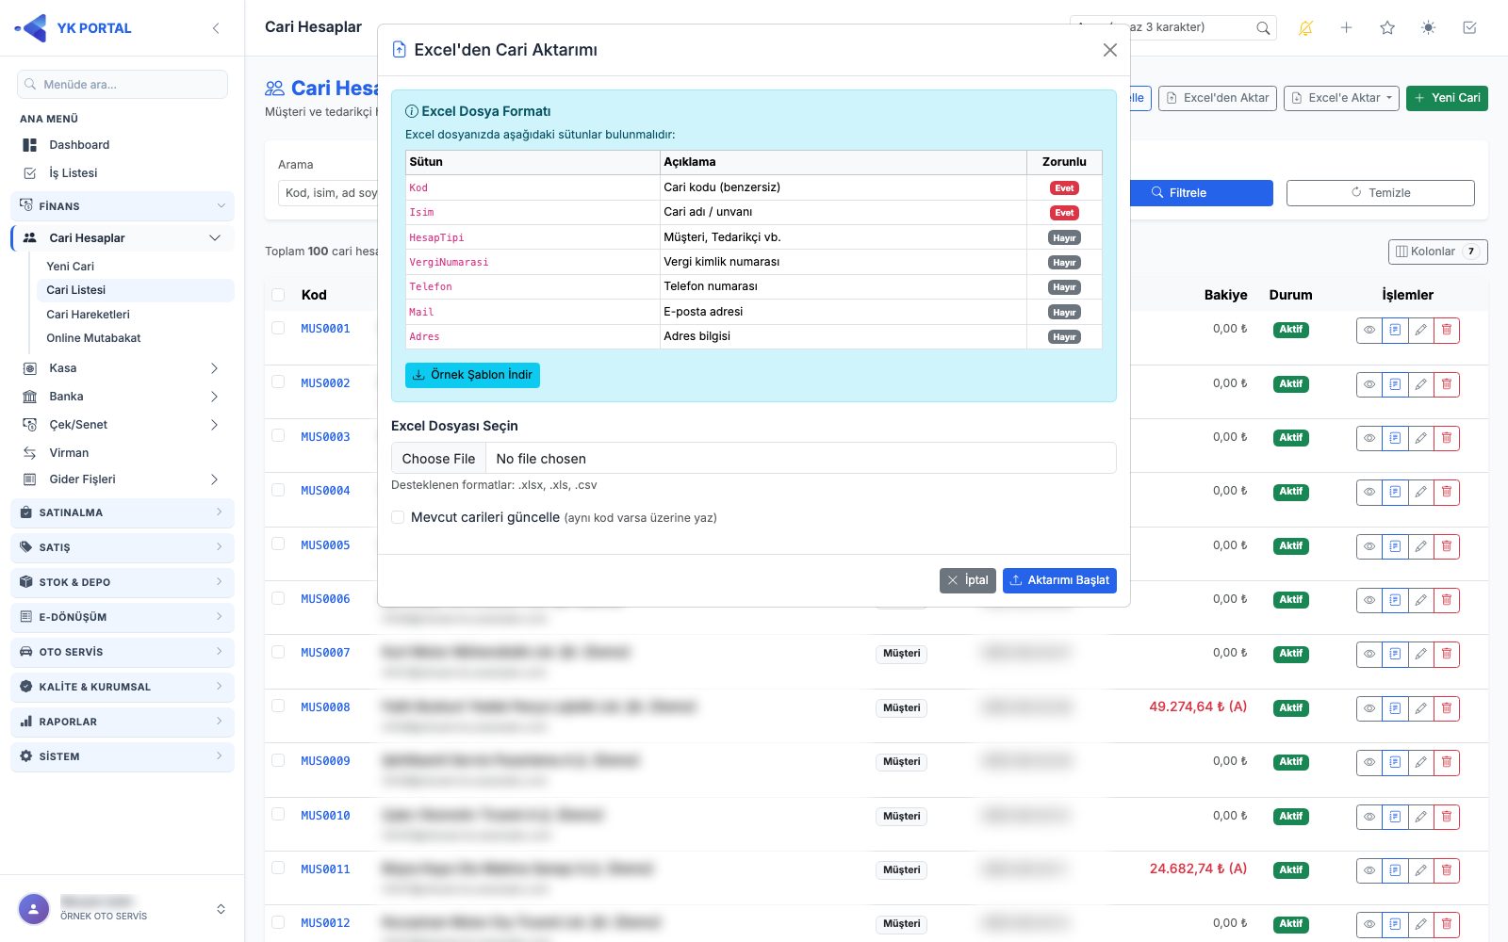Open Cari Hareketleri submenu item

(88, 315)
